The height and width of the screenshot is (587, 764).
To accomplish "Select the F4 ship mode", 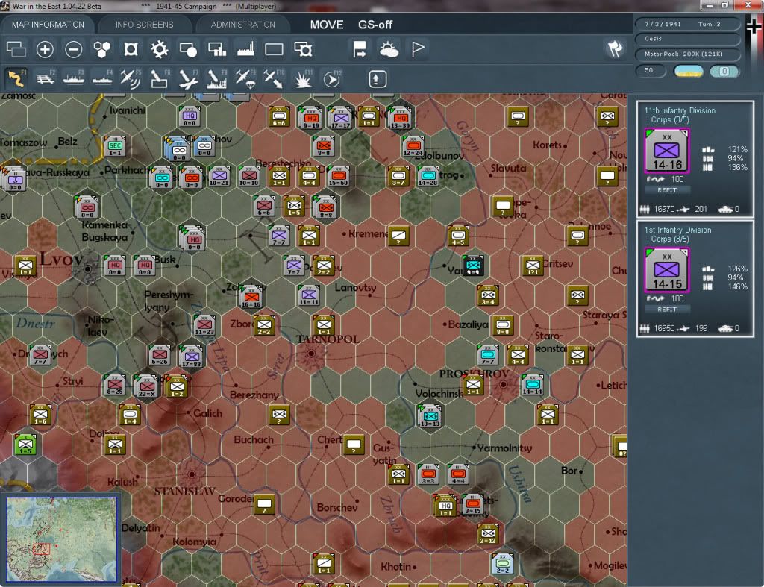I will [x=102, y=78].
